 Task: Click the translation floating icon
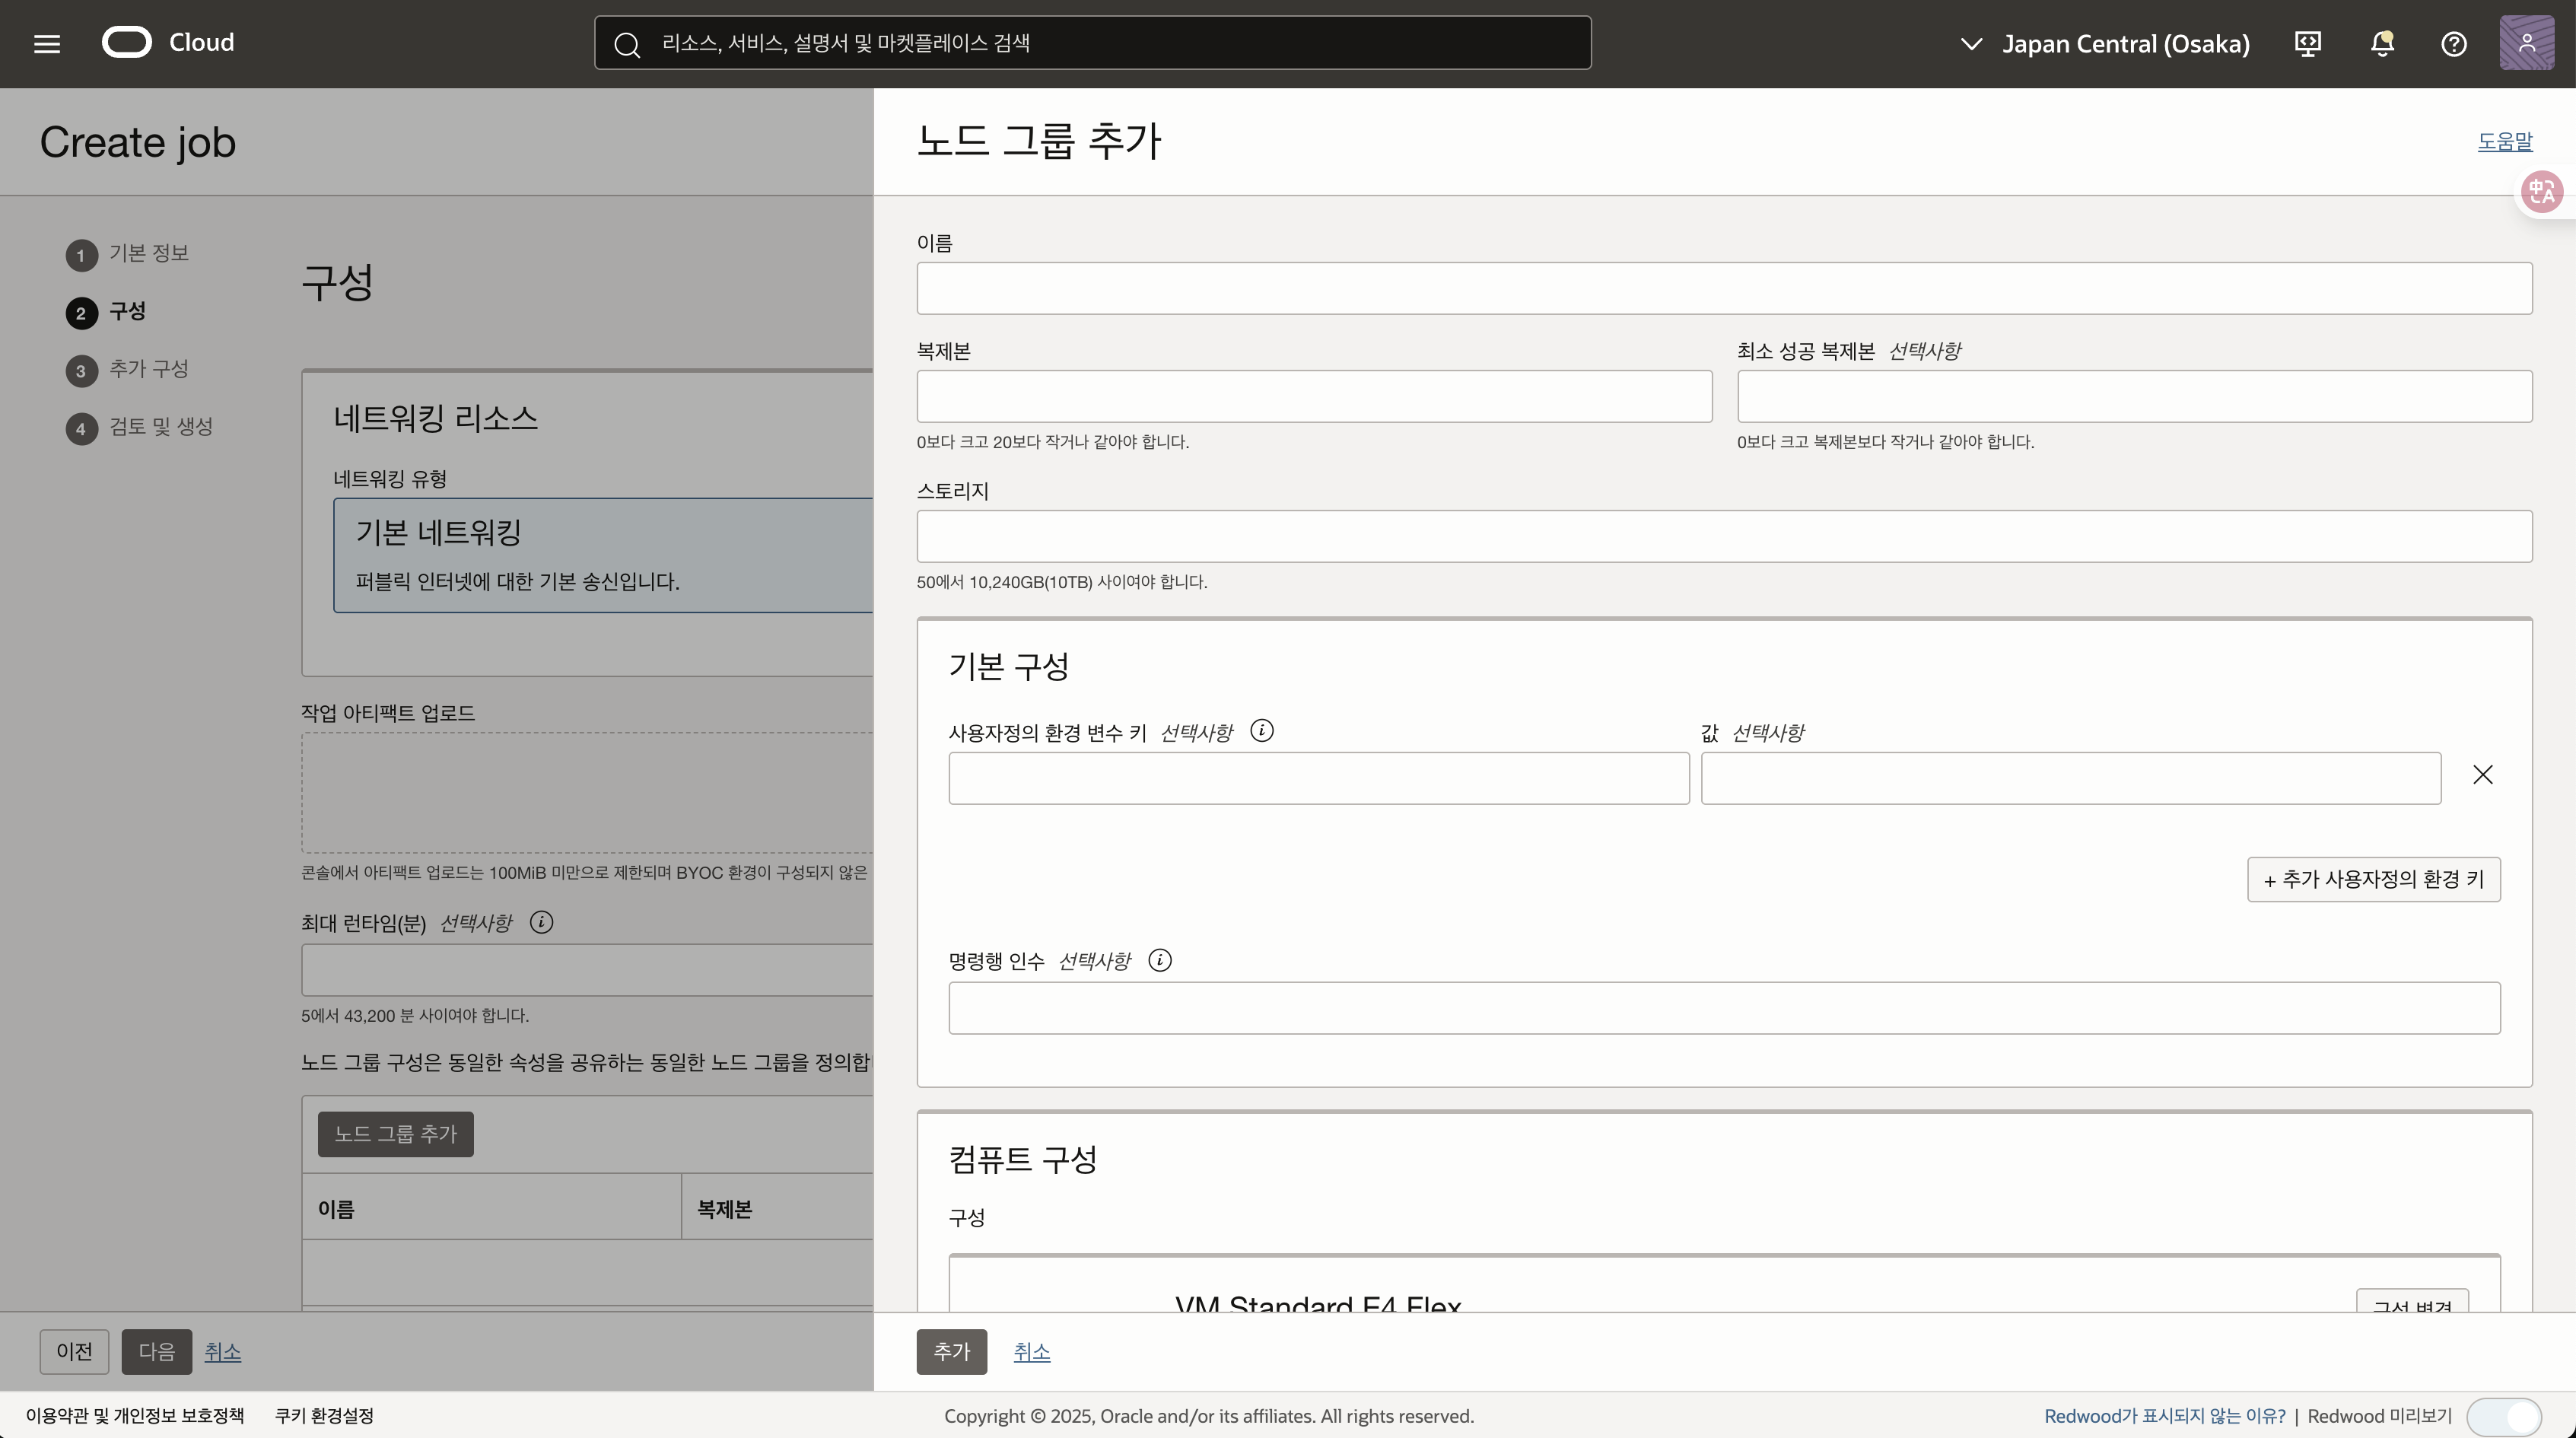click(2542, 191)
